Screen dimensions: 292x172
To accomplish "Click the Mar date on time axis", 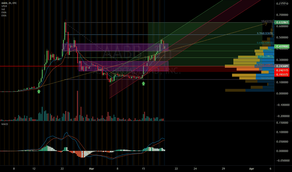I will 91,169.
